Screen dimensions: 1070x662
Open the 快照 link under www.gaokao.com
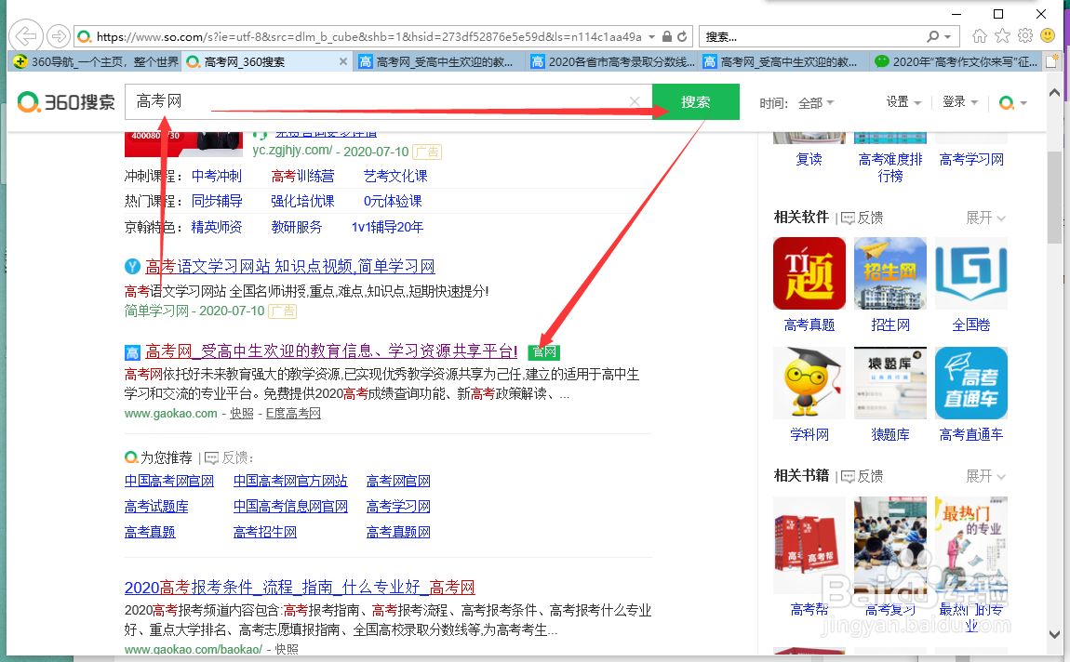click(242, 413)
